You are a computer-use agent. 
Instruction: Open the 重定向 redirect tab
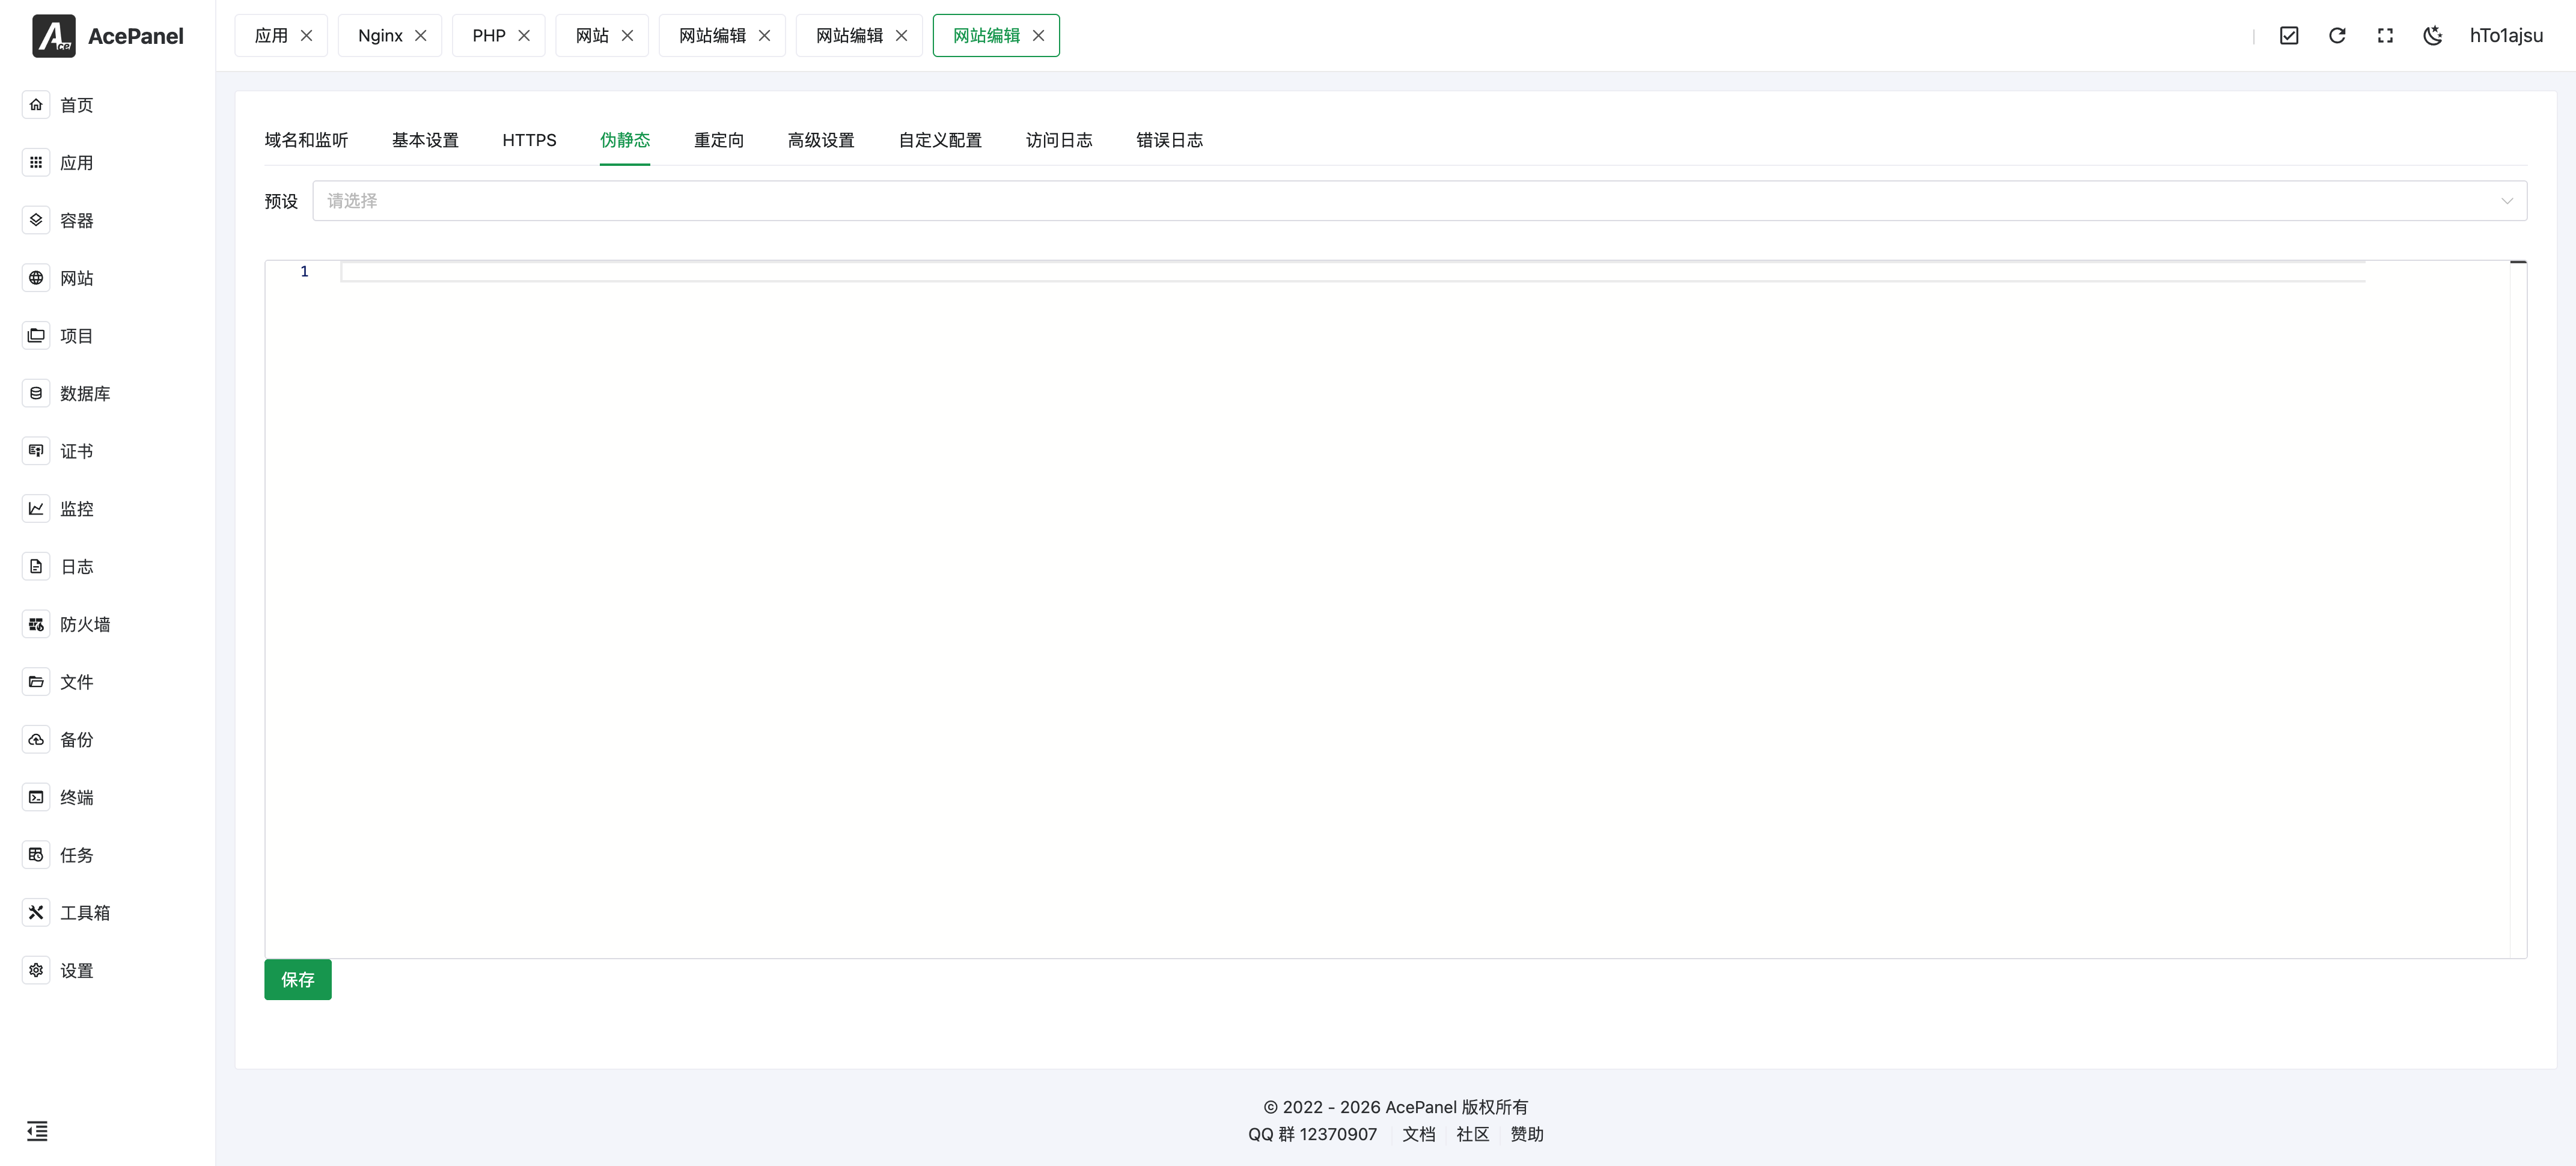coord(719,140)
